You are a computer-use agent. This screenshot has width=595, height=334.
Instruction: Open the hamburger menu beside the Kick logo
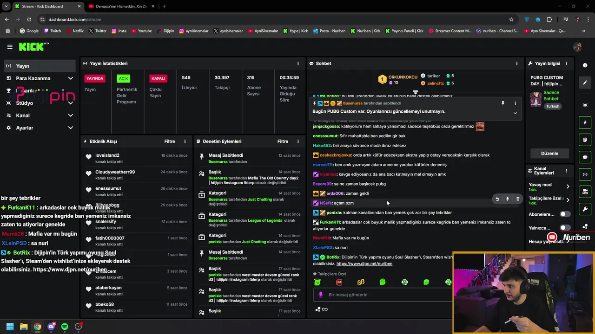[x=10, y=47]
